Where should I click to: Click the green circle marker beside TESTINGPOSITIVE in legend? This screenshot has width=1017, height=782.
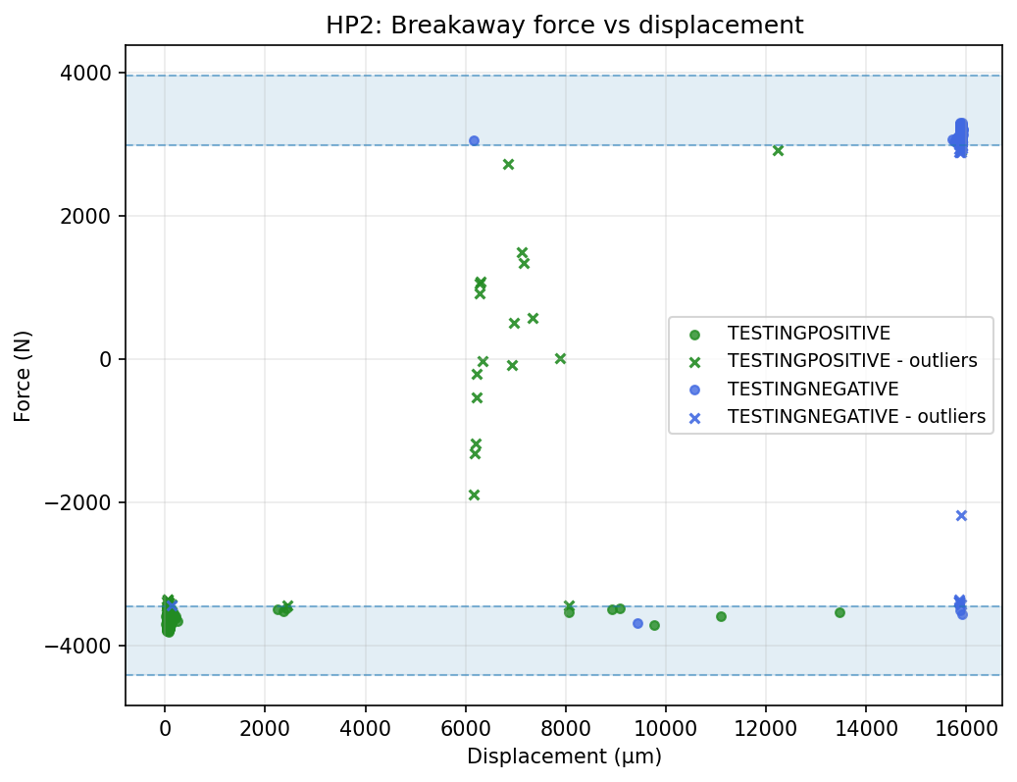[694, 333]
